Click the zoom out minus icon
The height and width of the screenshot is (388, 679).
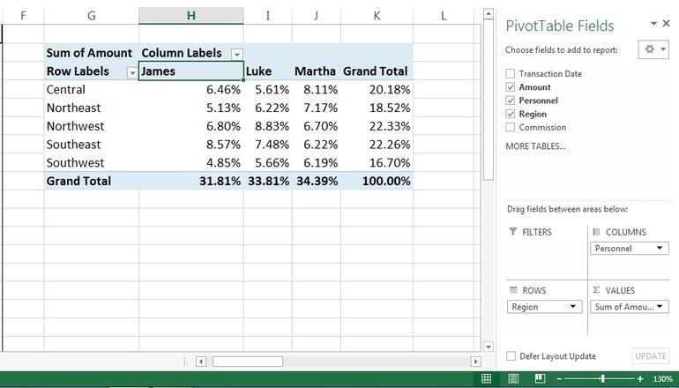pos(559,379)
